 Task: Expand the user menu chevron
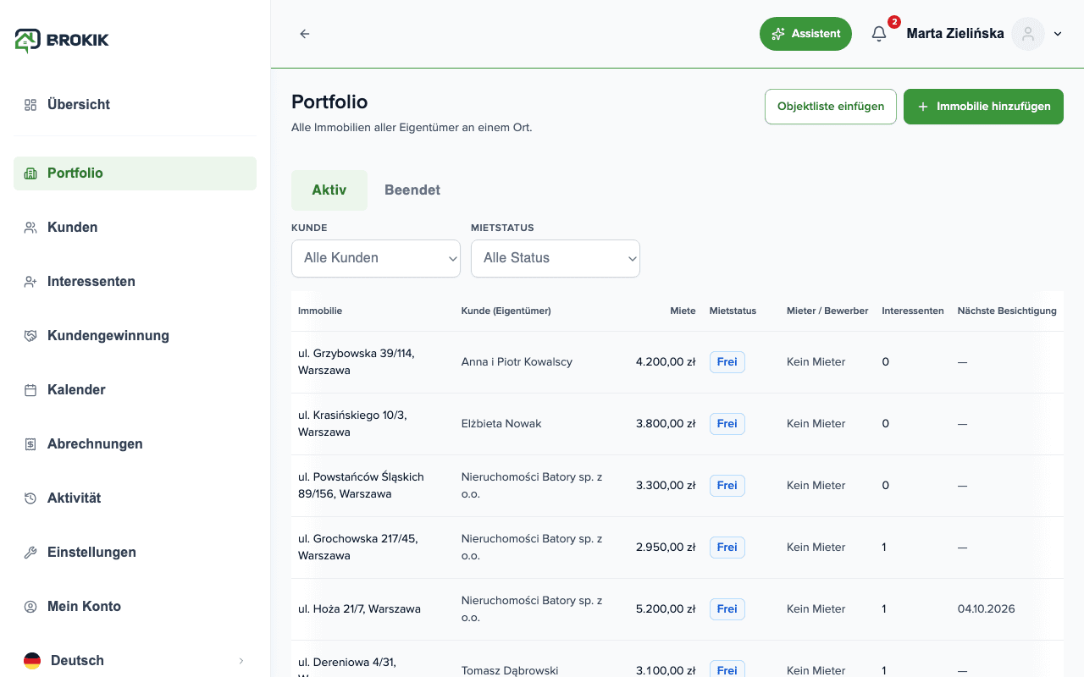pyautogui.click(x=1058, y=34)
